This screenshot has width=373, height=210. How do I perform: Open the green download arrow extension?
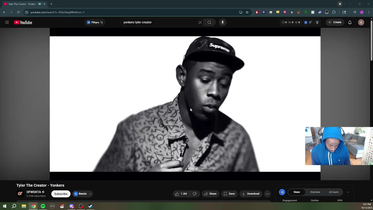point(306,12)
